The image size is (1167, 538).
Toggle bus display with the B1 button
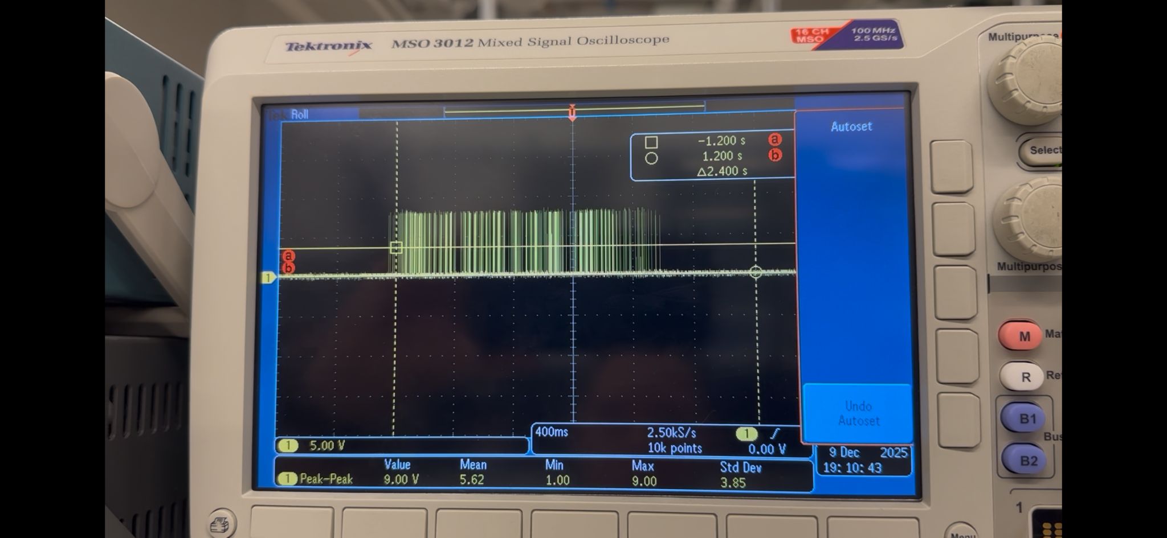pyautogui.click(x=1025, y=418)
